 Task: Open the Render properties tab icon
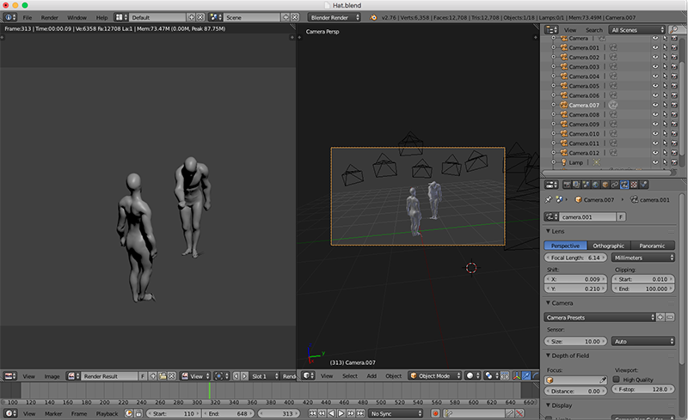click(x=568, y=184)
